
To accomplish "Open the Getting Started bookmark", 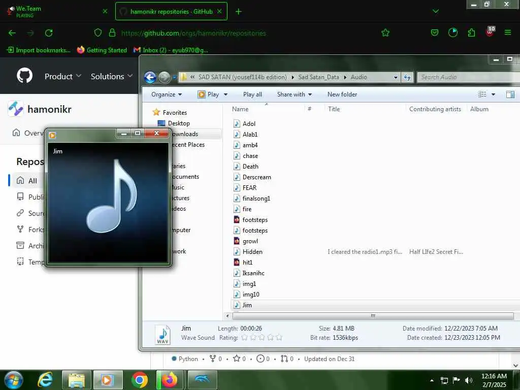I will [102, 50].
